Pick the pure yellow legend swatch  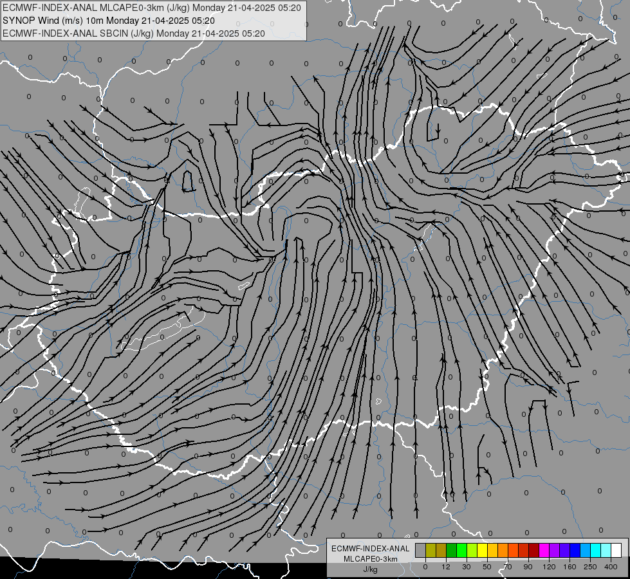pyautogui.click(x=483, y=550)
